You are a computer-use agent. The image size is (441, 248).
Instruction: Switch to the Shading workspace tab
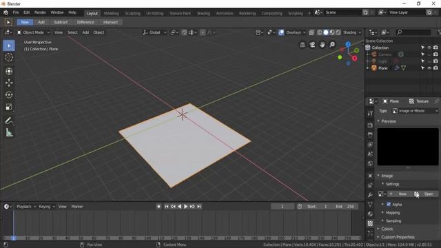click(203, 13)
